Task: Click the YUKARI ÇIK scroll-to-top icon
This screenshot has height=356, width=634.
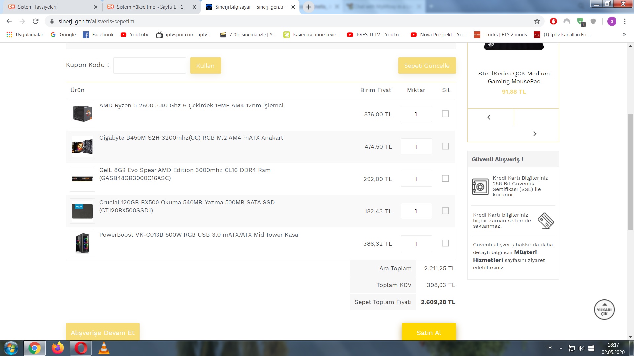Action: [604, 310]
